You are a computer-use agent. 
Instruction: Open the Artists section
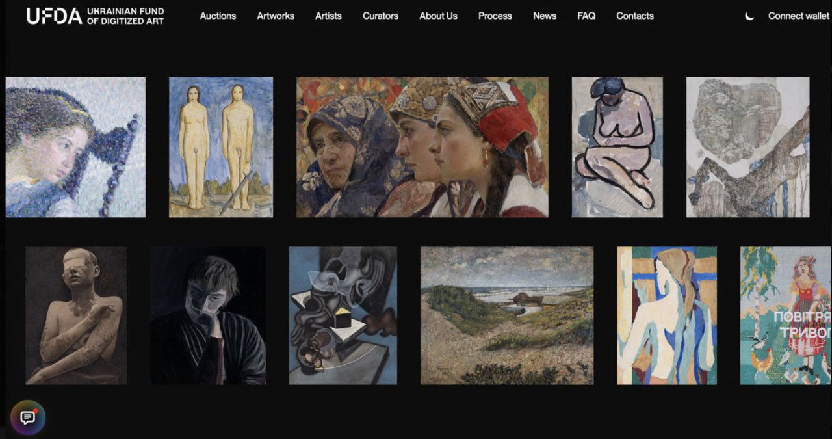coord(328,16)
